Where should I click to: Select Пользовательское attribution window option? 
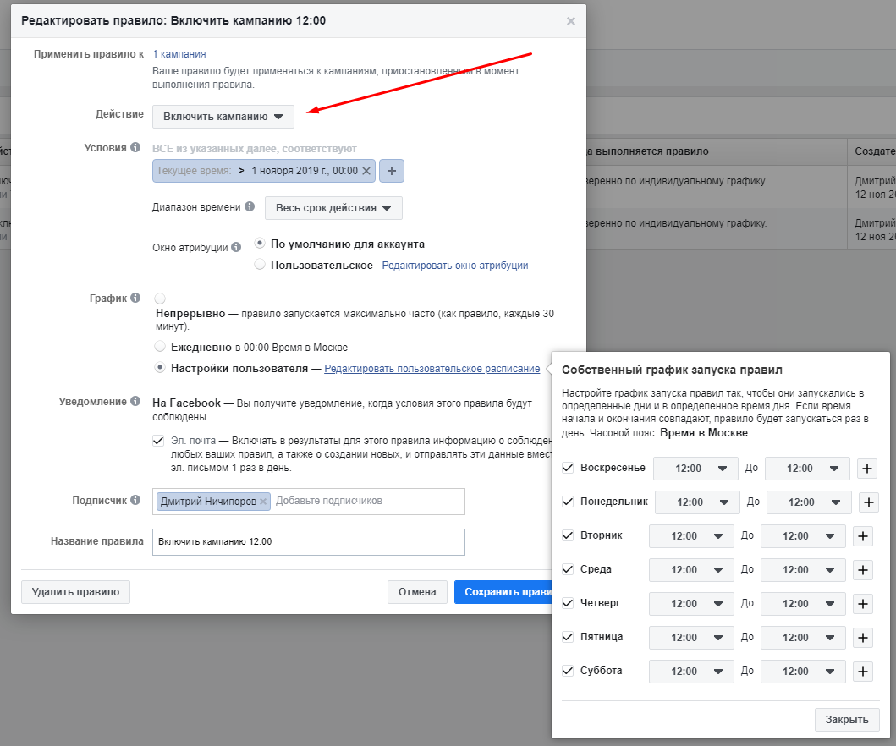coord(260,265)
